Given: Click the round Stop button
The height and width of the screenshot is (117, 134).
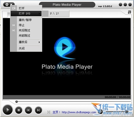Looking at the screenshot, I should [19, 110].
